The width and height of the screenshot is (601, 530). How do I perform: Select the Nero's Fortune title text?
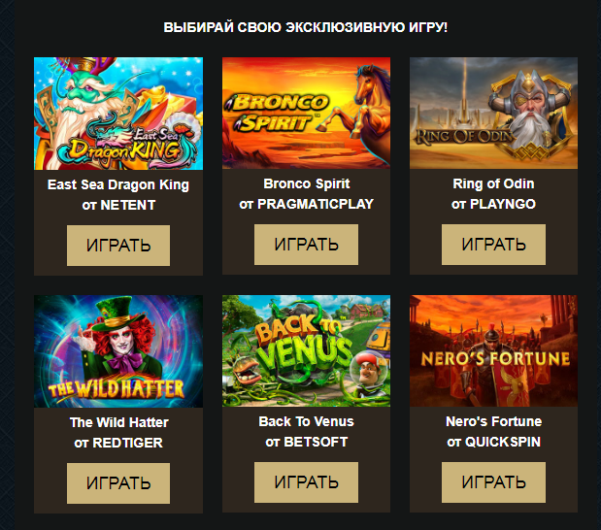(x=493, y=421)
